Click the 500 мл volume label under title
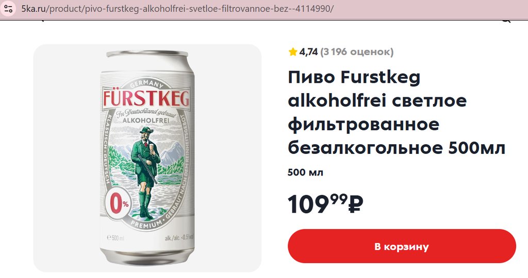Viewport: 528px width, 278px height. (305, 172)
